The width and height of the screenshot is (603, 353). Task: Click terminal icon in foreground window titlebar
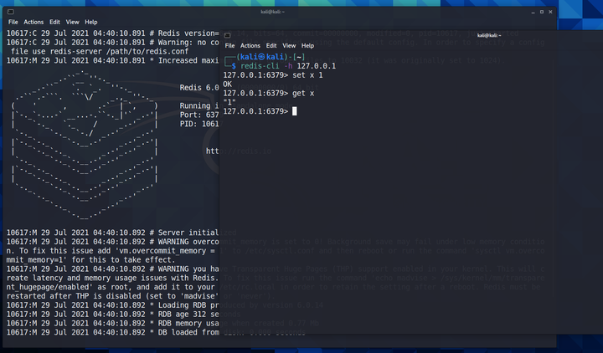227,35
